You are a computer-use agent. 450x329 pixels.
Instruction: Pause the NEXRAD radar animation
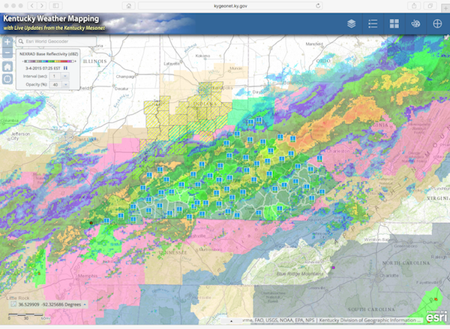(x=65, y=68)
